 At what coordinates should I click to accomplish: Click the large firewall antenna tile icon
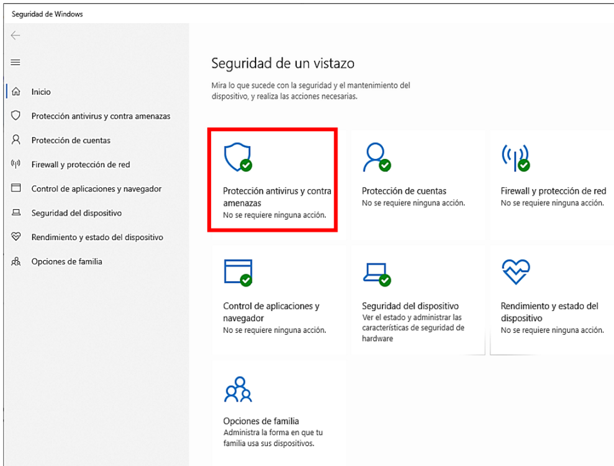[516, 158]
